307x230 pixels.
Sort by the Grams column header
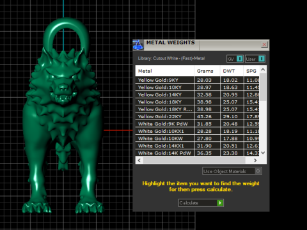pyautogui.click(x=207, y=71)
